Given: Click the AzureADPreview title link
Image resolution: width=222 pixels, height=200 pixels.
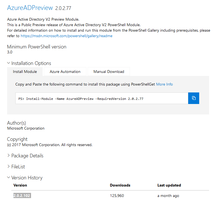Looking at the screenshot, I should (x=30, y=8).
